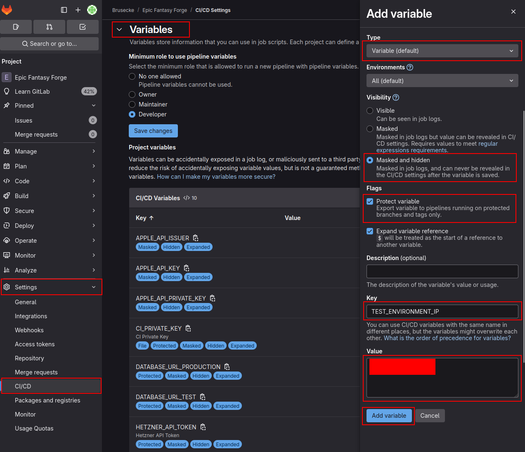Open the Type dropdown
This screenshot has width=525, height=452.
[x=442, y=51]
